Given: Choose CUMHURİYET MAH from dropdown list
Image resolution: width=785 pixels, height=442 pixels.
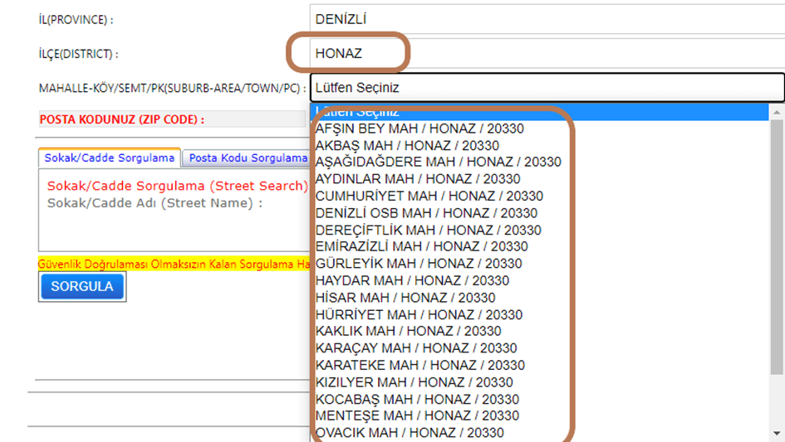Looking at the screenshot, I should click(429, 196).
